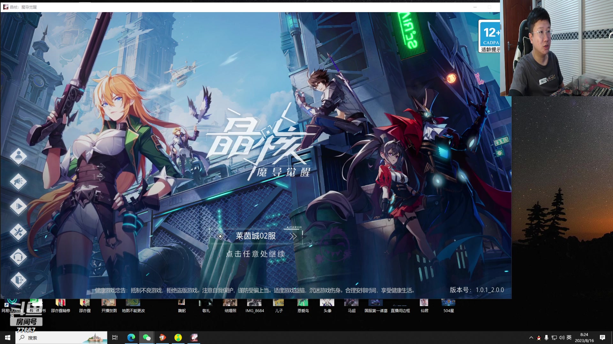Click the taskbar 搜索 search box
The image size is (613, 344).
point(61,338)
